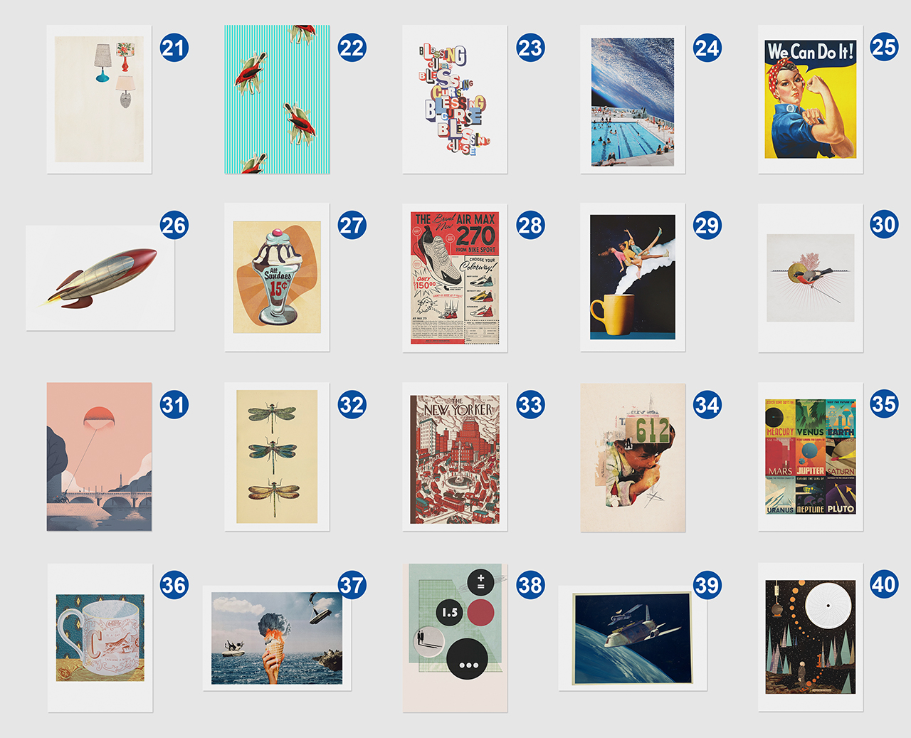The image size is (911, 738).
Task: Select the yellow mug collage print
Action: [x=633, y=278]
